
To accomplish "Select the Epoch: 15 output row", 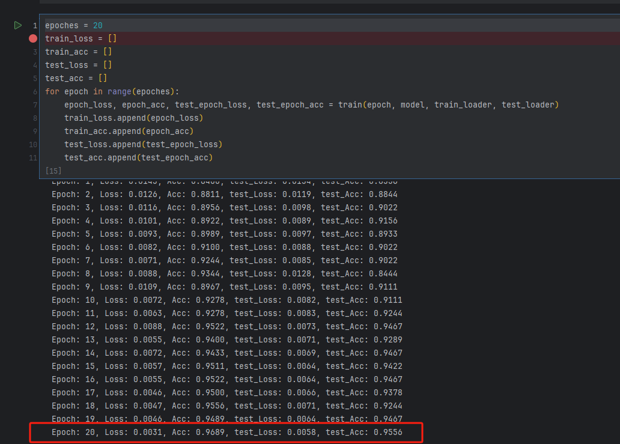I will coord(227,366).
